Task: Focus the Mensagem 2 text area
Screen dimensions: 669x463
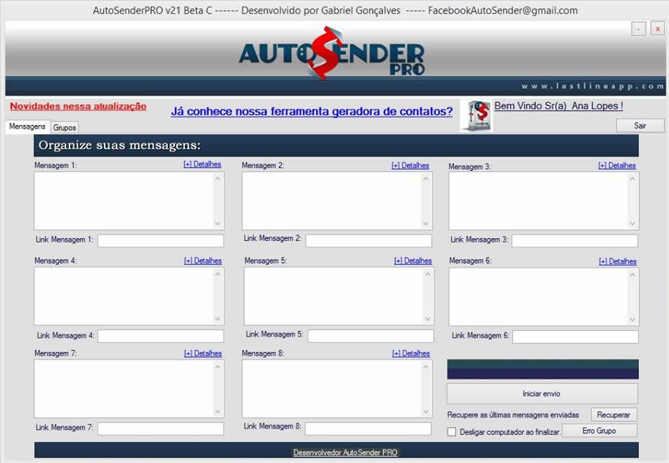Action: tap(337, 200)
